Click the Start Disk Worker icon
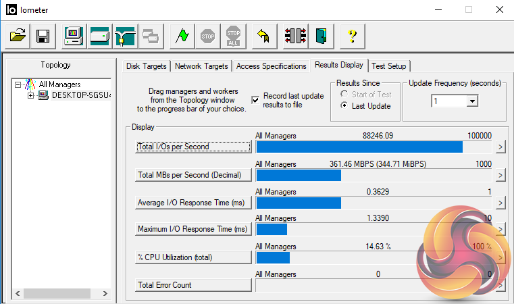 [99, 36]
